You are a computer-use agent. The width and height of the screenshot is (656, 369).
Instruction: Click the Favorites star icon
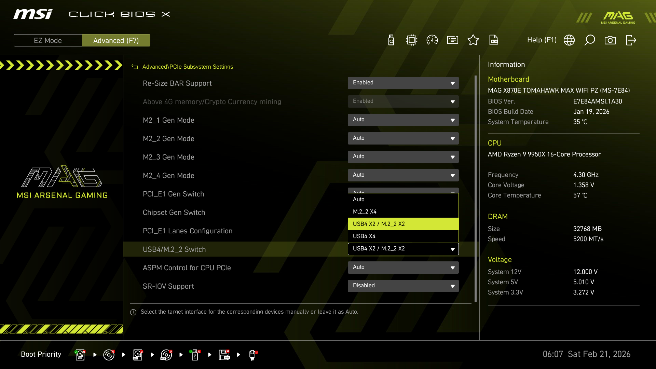click(473, 40)
